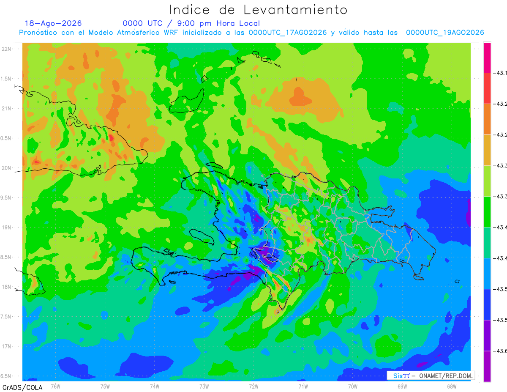Image resolution: width=507 pixels, height=392 pixels.
Task: Click the "6.5N" latitude label
Action: tap(6, 376)
